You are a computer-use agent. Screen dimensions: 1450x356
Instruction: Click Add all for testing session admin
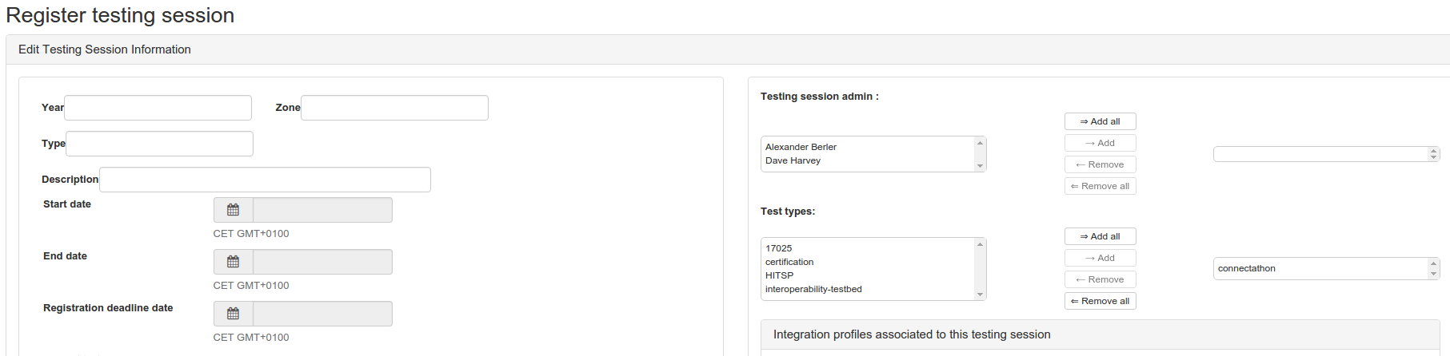point(1100,121)
